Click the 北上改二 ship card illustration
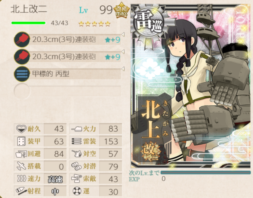This screenshot has width=253, height=198. (191, 86)
